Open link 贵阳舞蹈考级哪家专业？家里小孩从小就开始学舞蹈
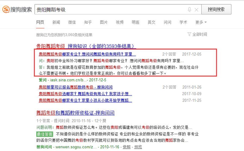The width and height of the screenshot is (244, 151). [85, 100]
